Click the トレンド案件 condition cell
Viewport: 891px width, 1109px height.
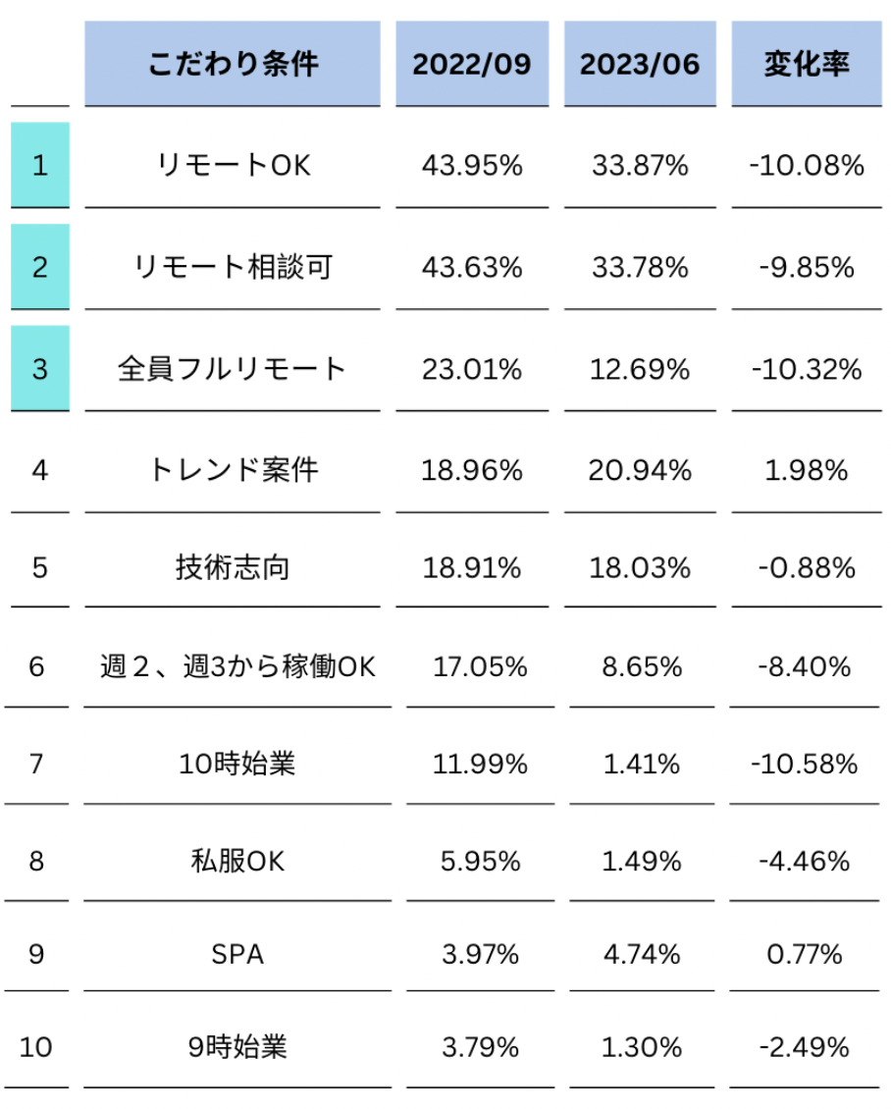[233, 471]
